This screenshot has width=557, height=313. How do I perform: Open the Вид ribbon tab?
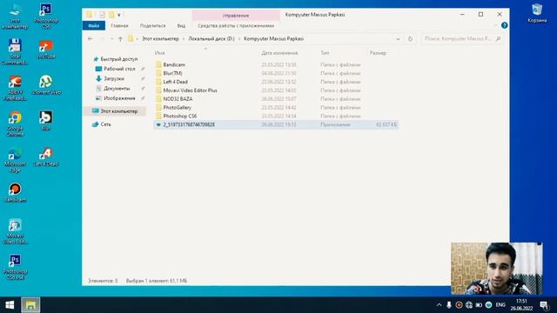[x=181, y=25]
